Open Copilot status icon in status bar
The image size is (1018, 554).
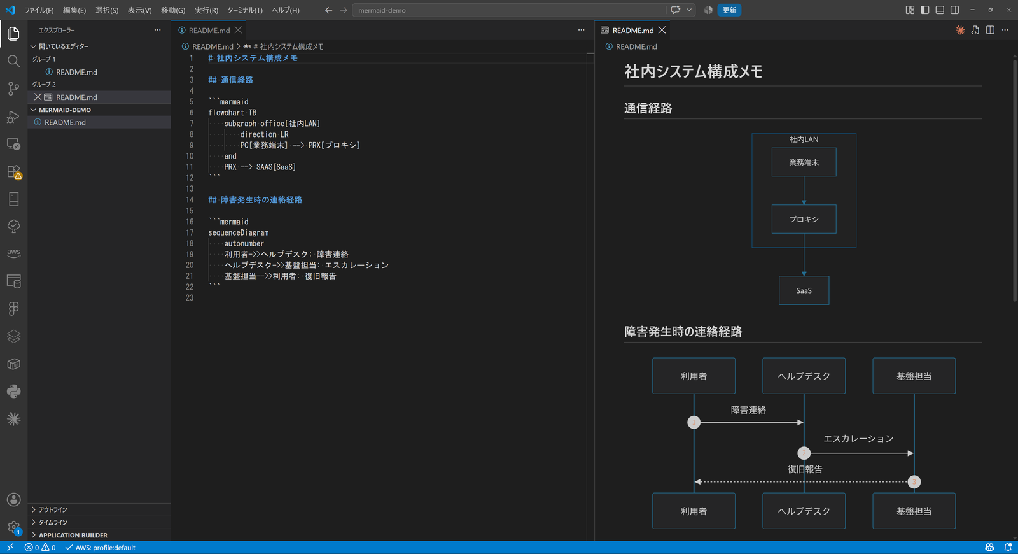click(x=989, y=548)
